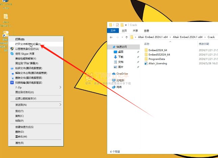Open 桌面 in navigation pane
The height and width of the screenshot is (158, 218).
121,52
